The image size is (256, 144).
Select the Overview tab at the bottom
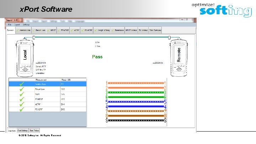click(12, 131)
